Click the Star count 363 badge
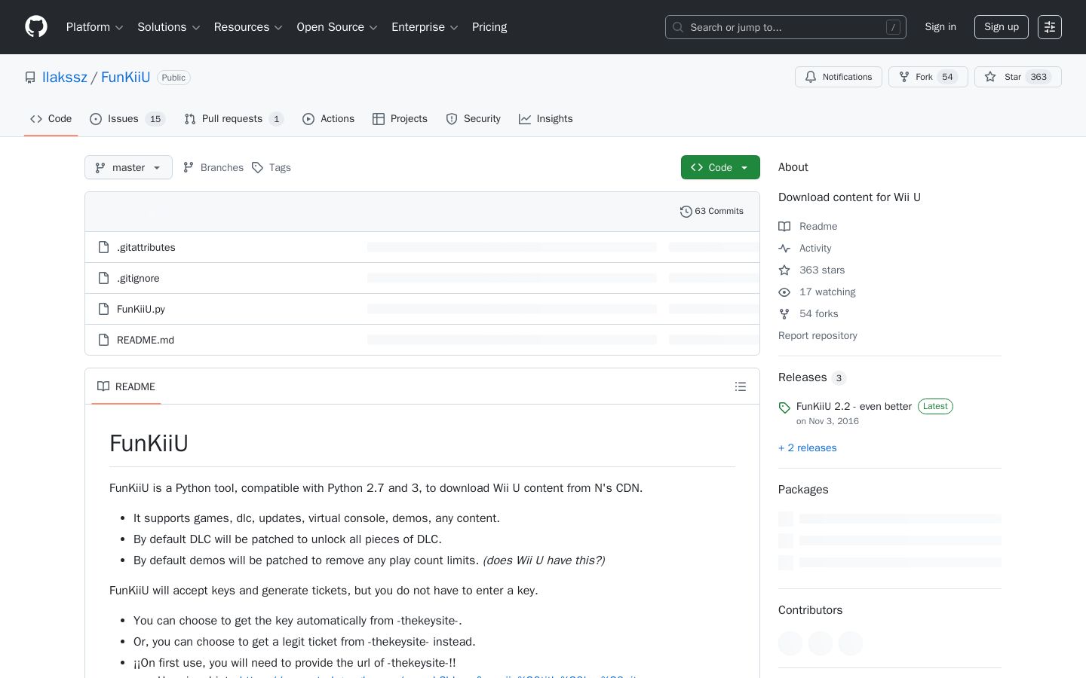The image size is (1086, 678). pos(1038,77)
